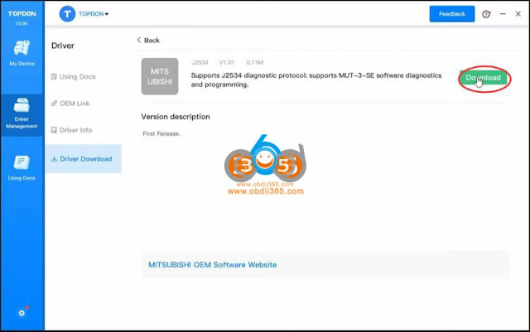530x332 pixels.
Task: Click the MITSUBISHI driver thumbnail
Action: click(160, 76)
